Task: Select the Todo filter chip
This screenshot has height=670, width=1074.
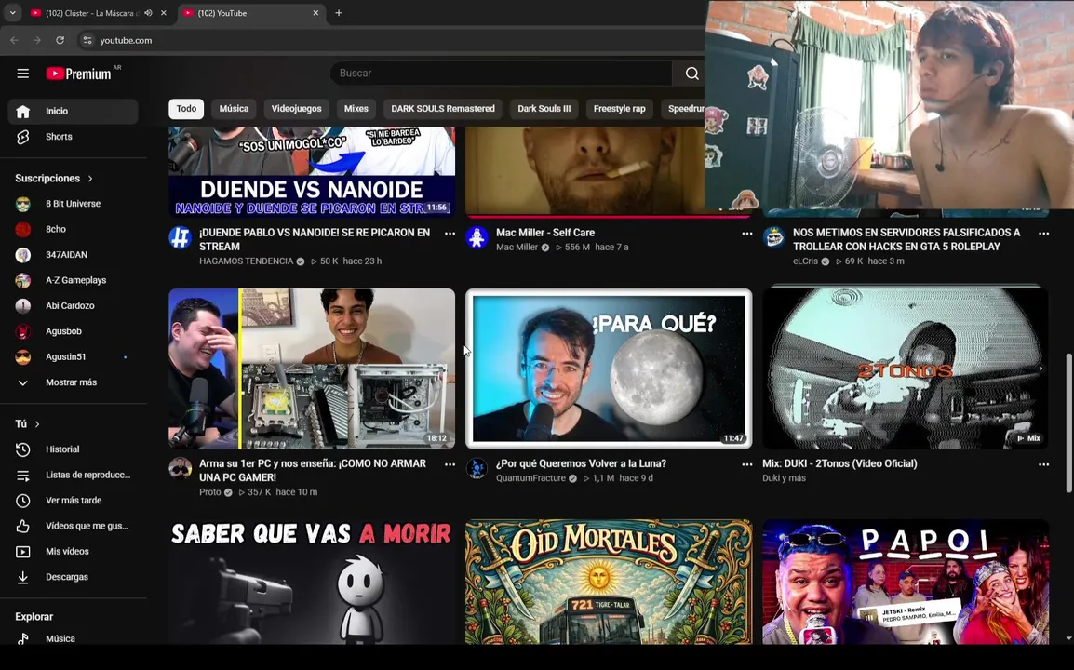Action: point(186,108)
